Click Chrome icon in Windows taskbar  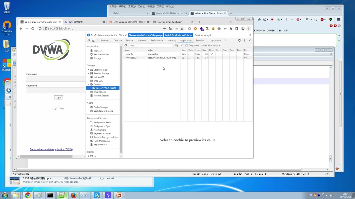tap(28, 195)
